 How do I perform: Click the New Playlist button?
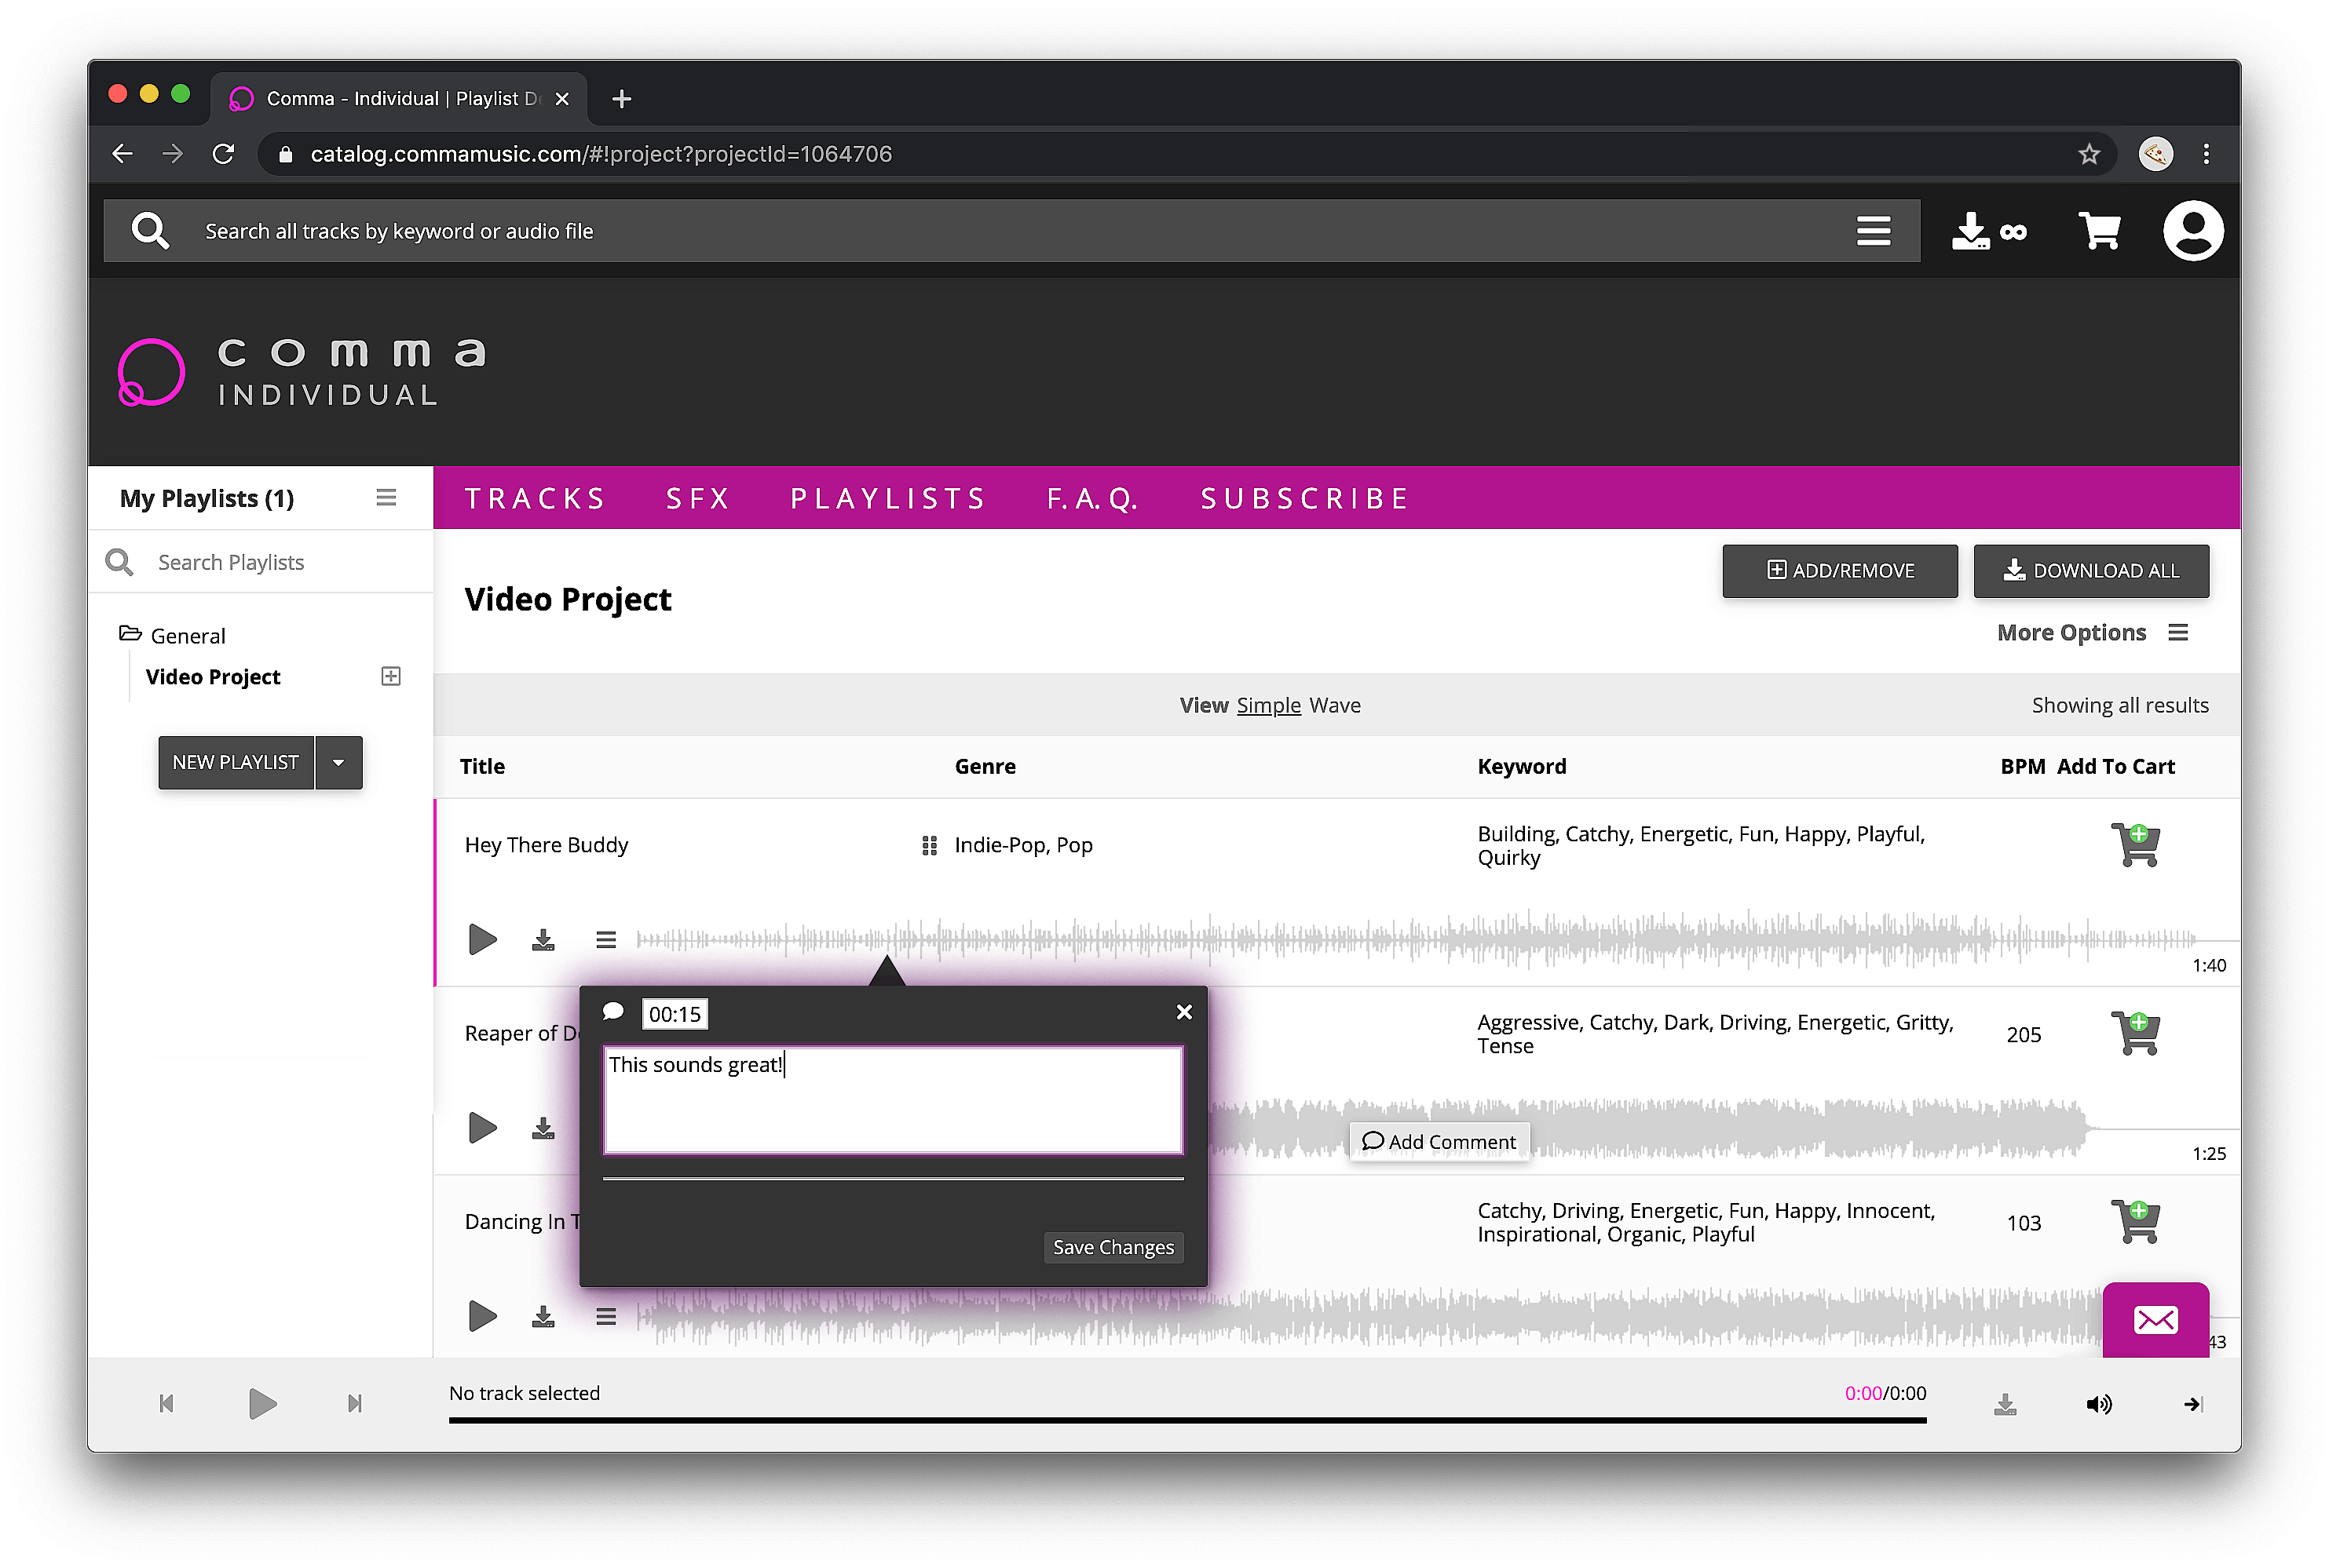click(236, 762)
